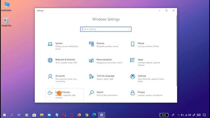210x118 pixels.
Task: Click the taskbar clock showing 5:11
Action: pos(164,115)
